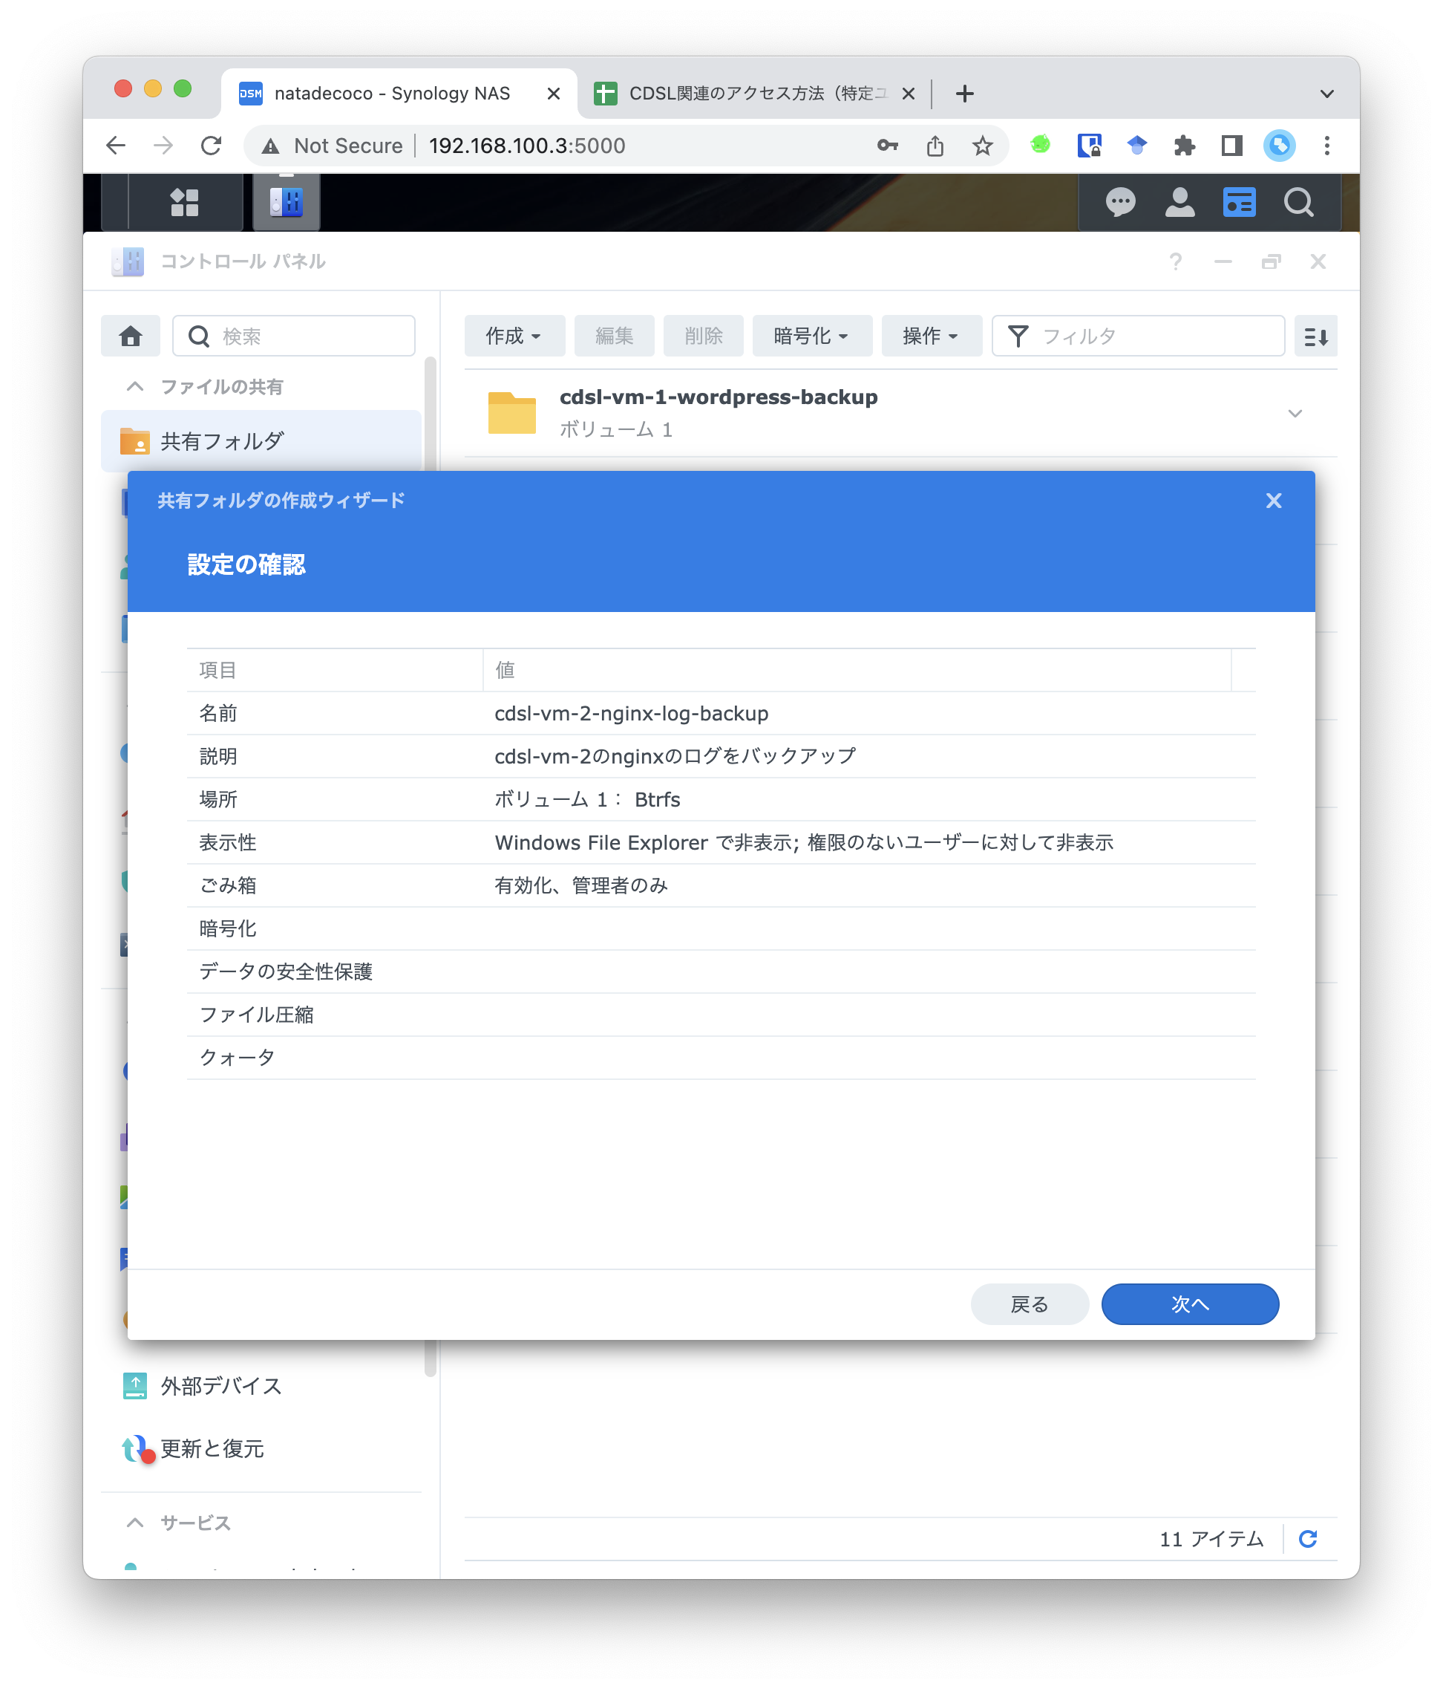Click the Control Panel icon in the DSM taskbar
1443x1689 pixels.
tap(285, 202)
